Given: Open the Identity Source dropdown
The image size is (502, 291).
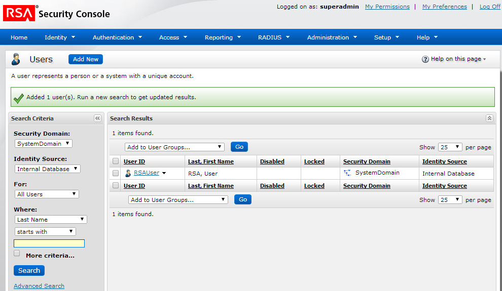Looking at the screenshot, I should coord(47,169).
